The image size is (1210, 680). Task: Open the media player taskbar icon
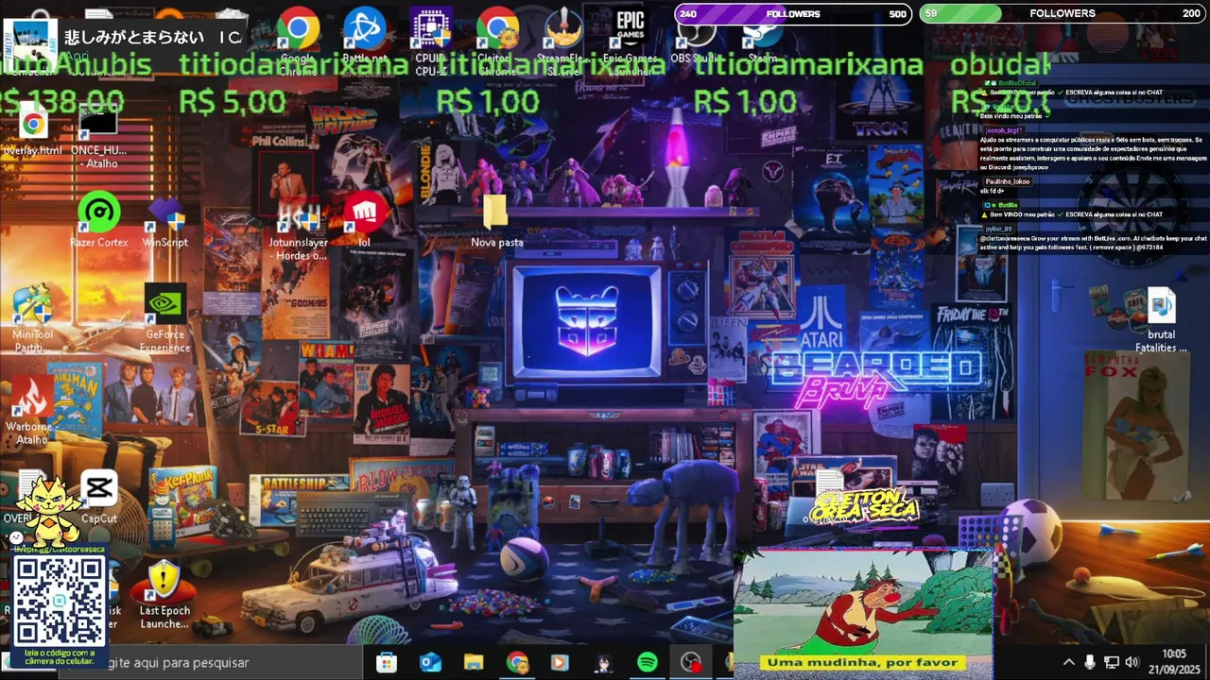pyautogui.click(x=561, y=662)
